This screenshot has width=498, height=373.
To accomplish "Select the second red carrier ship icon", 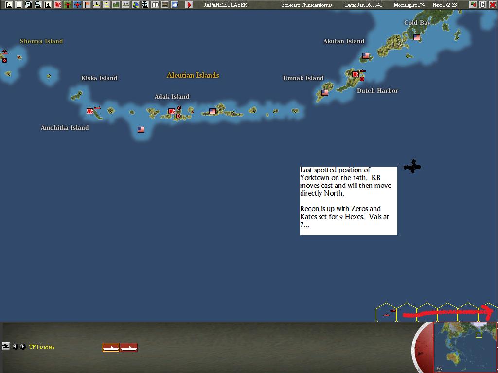I will tap(129, 348).
